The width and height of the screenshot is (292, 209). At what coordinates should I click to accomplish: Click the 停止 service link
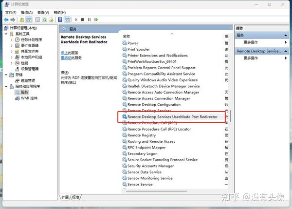point(64,53)
